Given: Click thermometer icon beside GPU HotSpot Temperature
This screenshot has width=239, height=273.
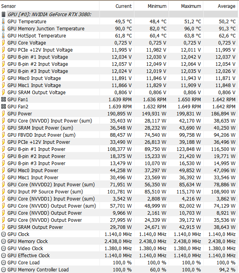Looking at the screenshot, I should click(x=3, y=36).
